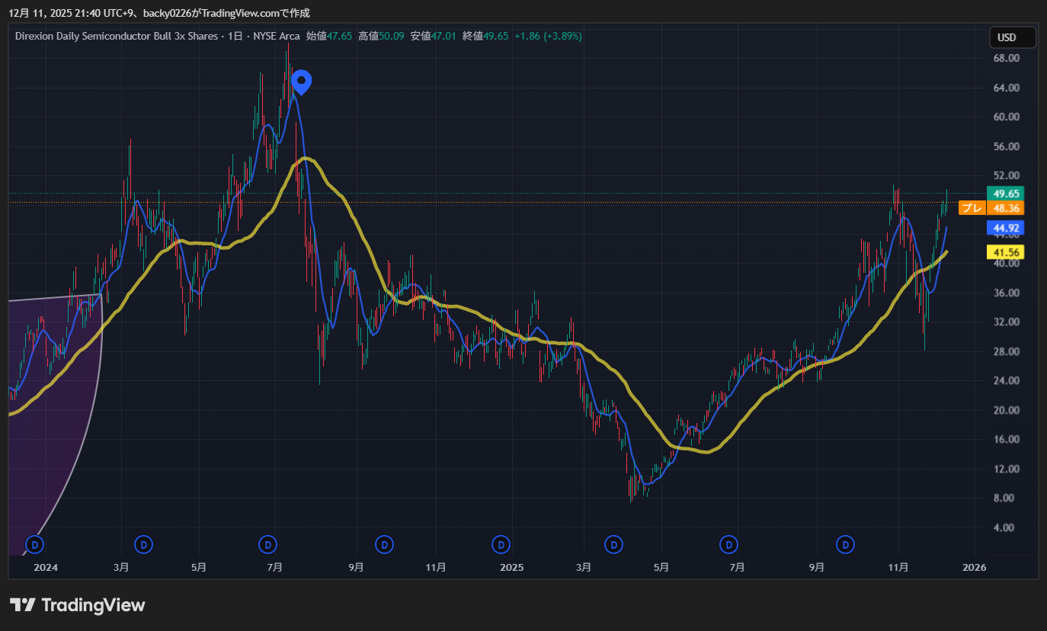Select the yellow 41.56 moving average label
Viewport: 1047px width, 631px height.
1005,252
